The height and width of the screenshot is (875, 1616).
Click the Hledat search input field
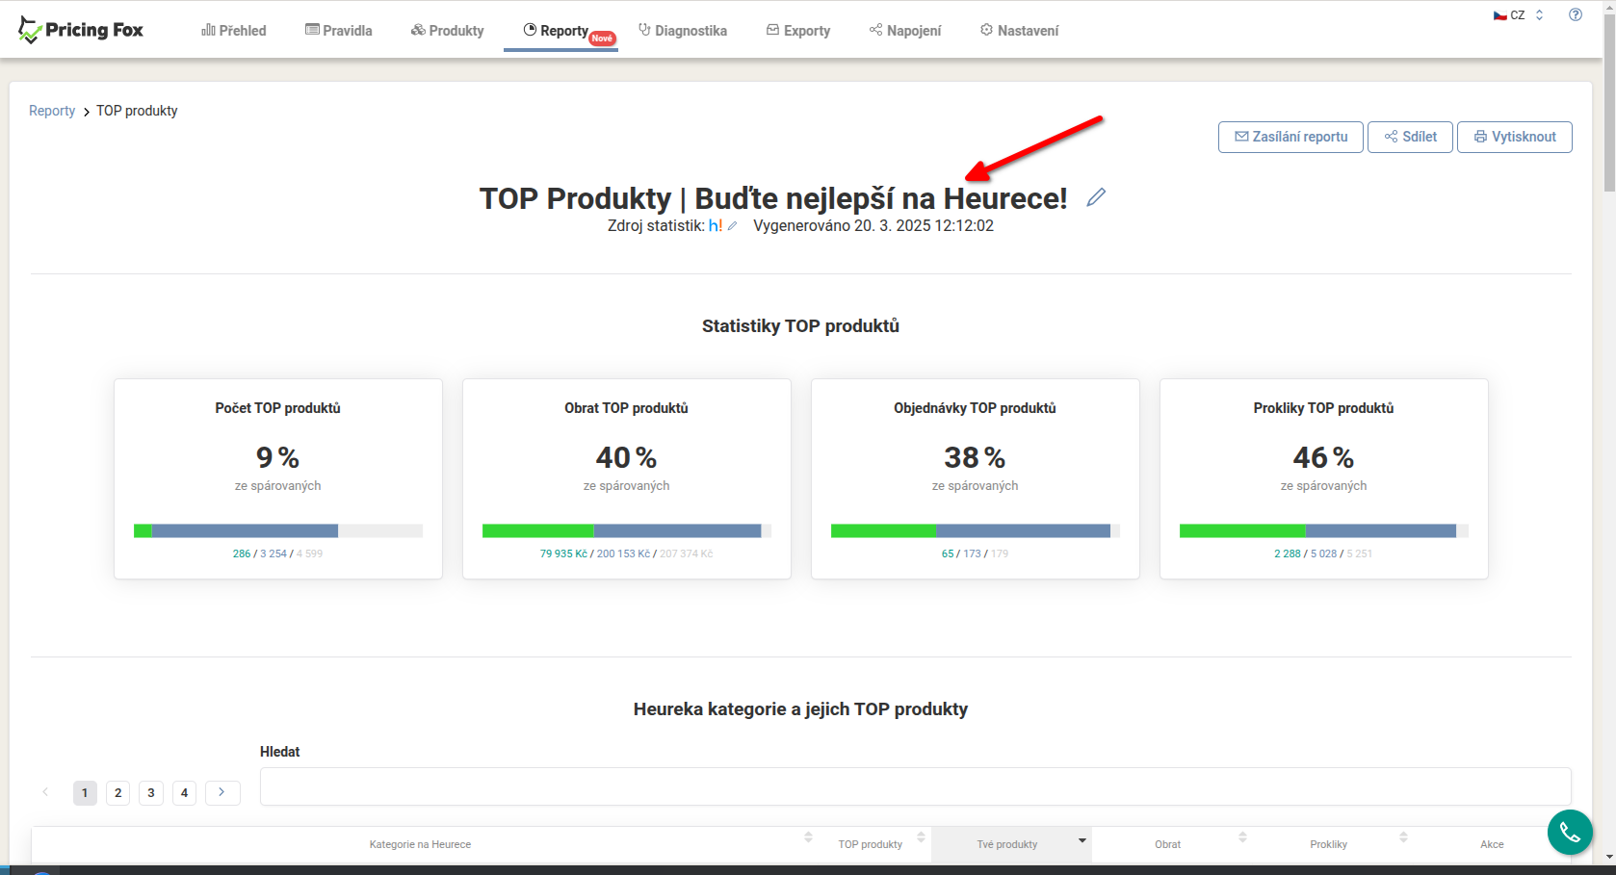915,786
